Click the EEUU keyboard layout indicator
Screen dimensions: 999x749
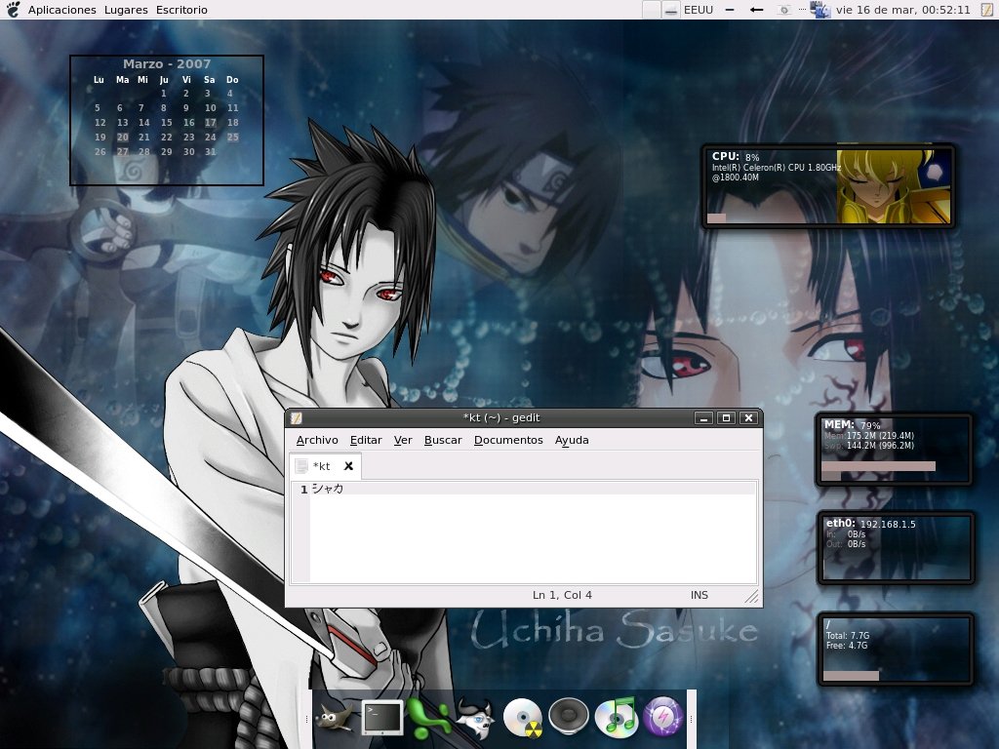click(699, 10)
